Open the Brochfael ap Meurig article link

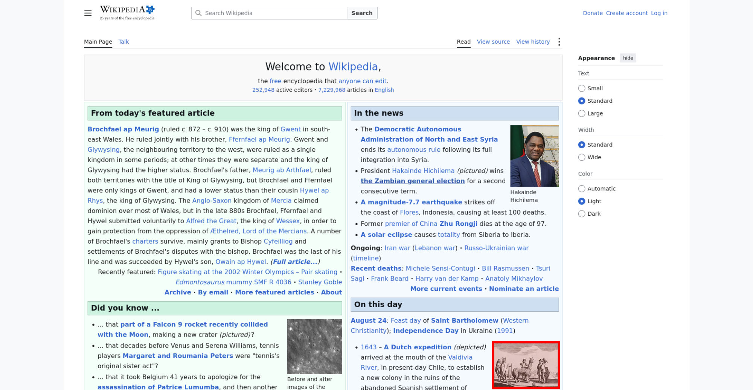click(x=123, y=129)
